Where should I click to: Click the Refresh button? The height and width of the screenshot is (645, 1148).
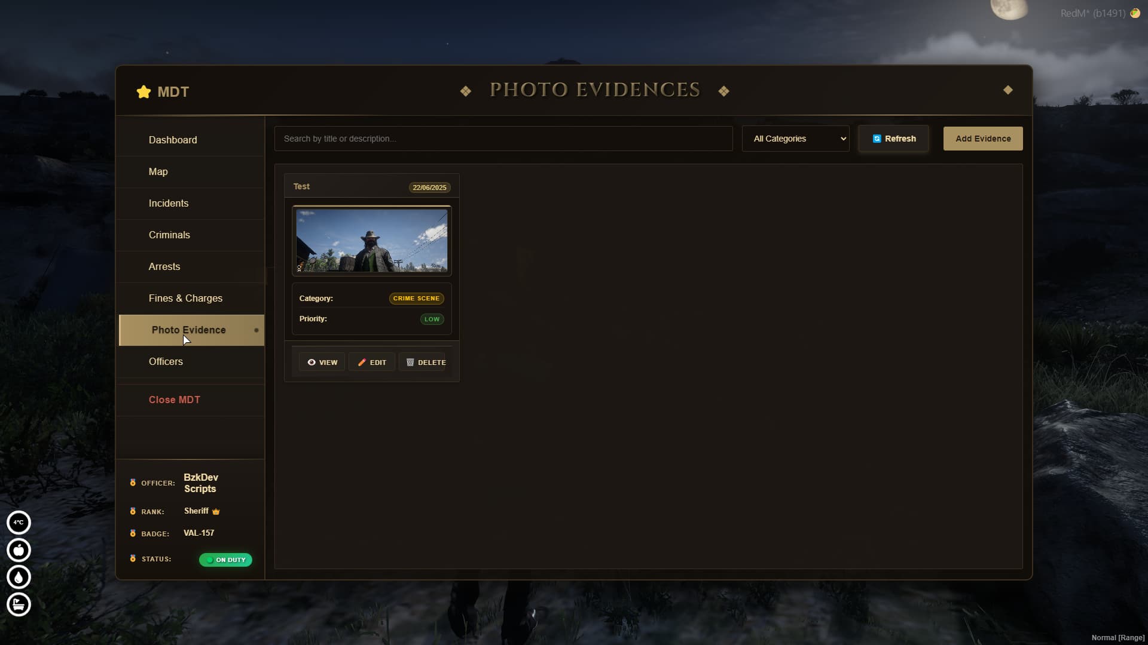[x=893, y=139]
